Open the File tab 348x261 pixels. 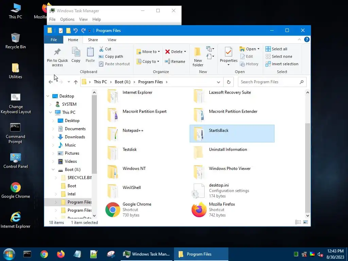(54, 40)
